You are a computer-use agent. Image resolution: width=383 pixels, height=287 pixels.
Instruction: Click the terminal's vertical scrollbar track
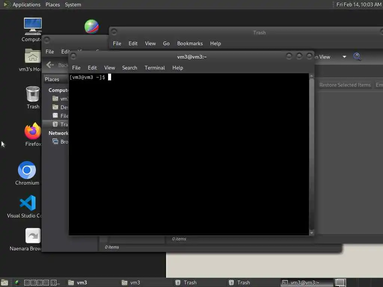[x=312, y=154]
